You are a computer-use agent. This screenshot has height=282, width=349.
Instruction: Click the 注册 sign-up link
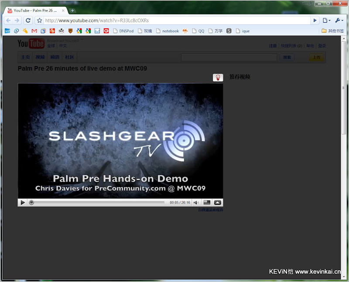[273, 46]
